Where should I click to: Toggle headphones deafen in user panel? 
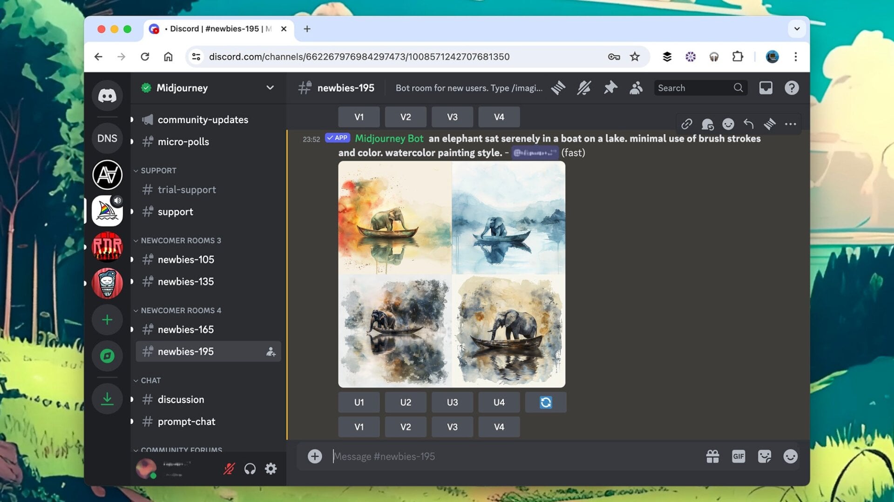pos(250,469)
